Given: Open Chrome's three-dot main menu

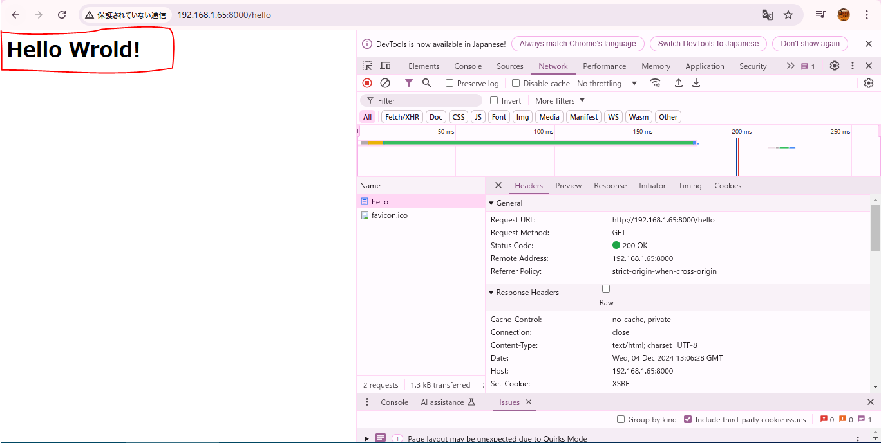Looking at the screenshot, I should pyautogui.click(x=866, y=15).
